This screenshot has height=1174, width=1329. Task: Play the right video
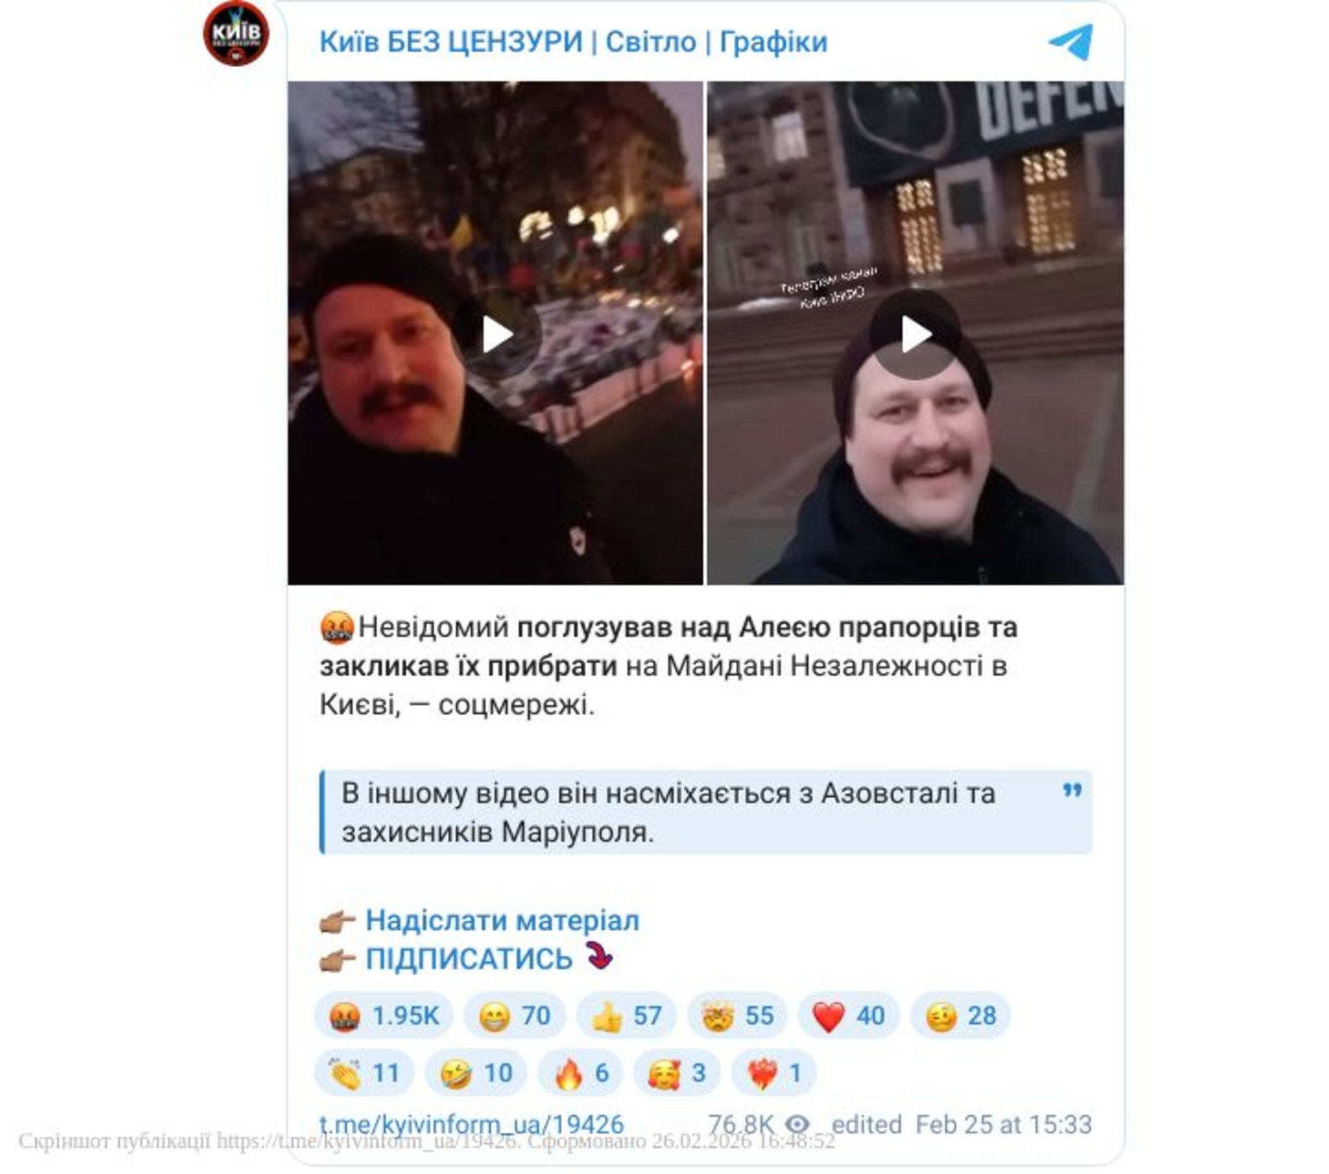(x=915, y=334)
